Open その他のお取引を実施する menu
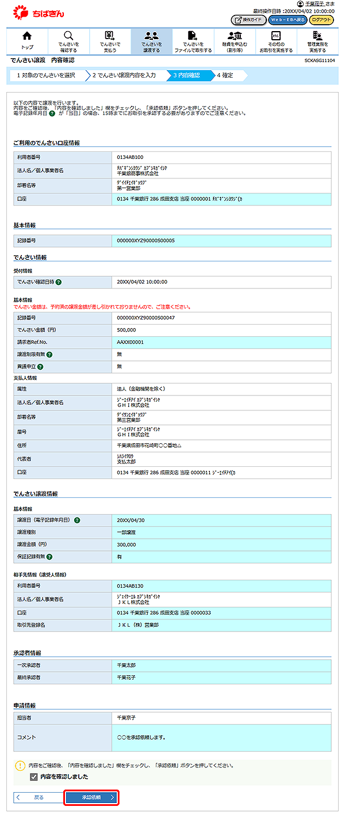The height and width of the screenshot is (818, 345). [275, 41]
